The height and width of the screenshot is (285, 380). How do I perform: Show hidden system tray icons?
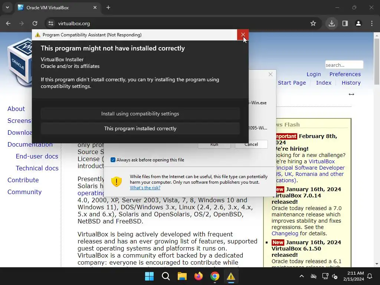pos(302,276)
